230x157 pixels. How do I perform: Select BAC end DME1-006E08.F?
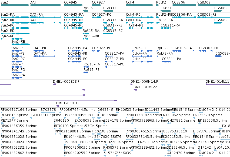click(x=66, y=82)
